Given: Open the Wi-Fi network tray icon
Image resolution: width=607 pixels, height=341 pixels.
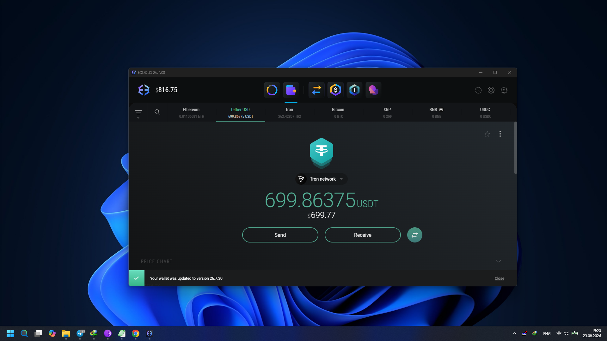Looking at the screenshot, I should pyautogui.click(x=559, y=333).
